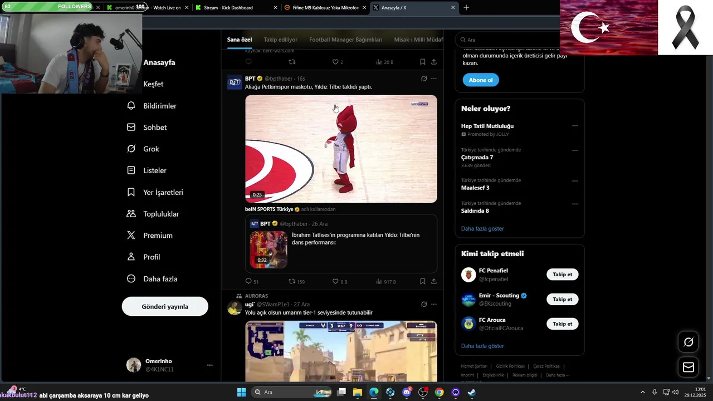Show hidden system tray icons
Image resolution: width=713 pixels, height=401 pixels.
(x=642, y=392)
